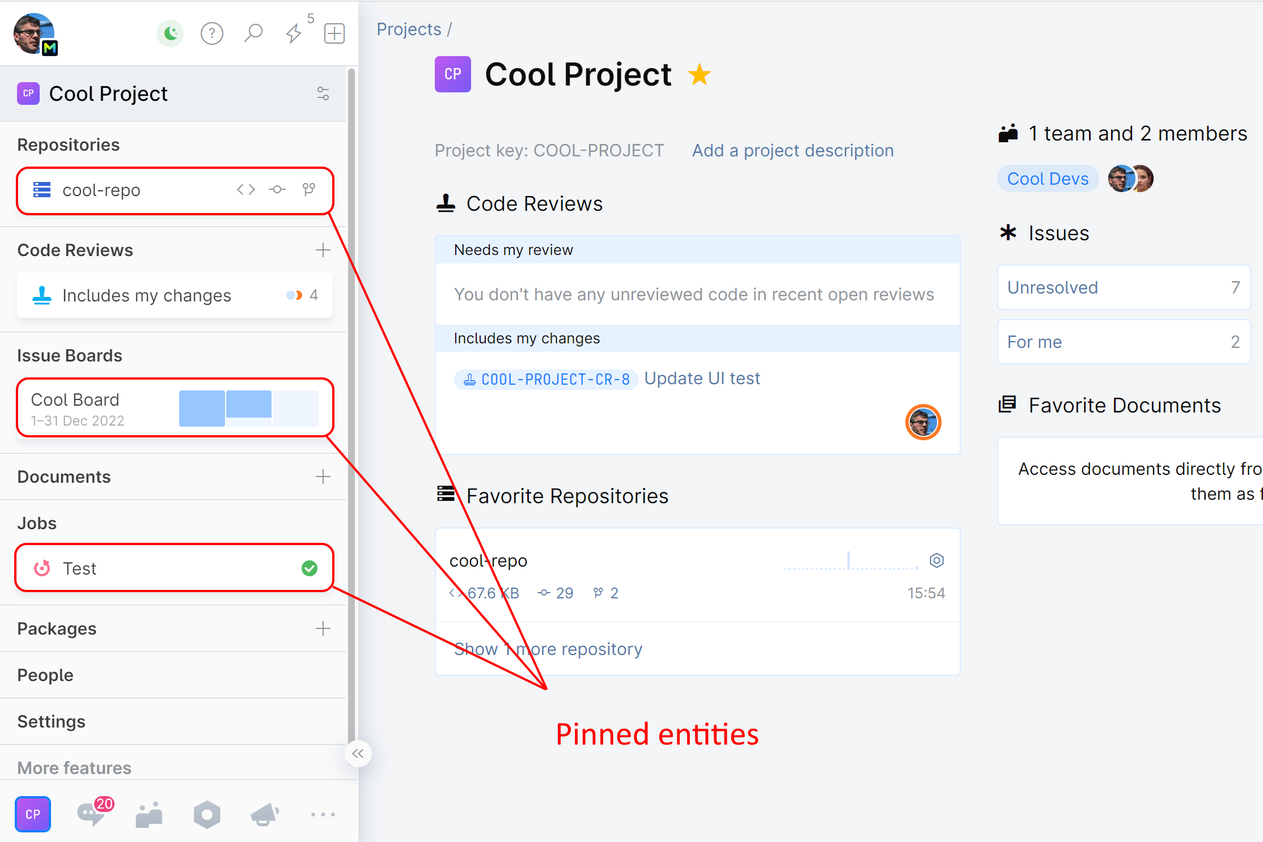The image size is (1263, 842).
Task: Open cool-repo commits icon in sidebar
Action: coord(277,190)
